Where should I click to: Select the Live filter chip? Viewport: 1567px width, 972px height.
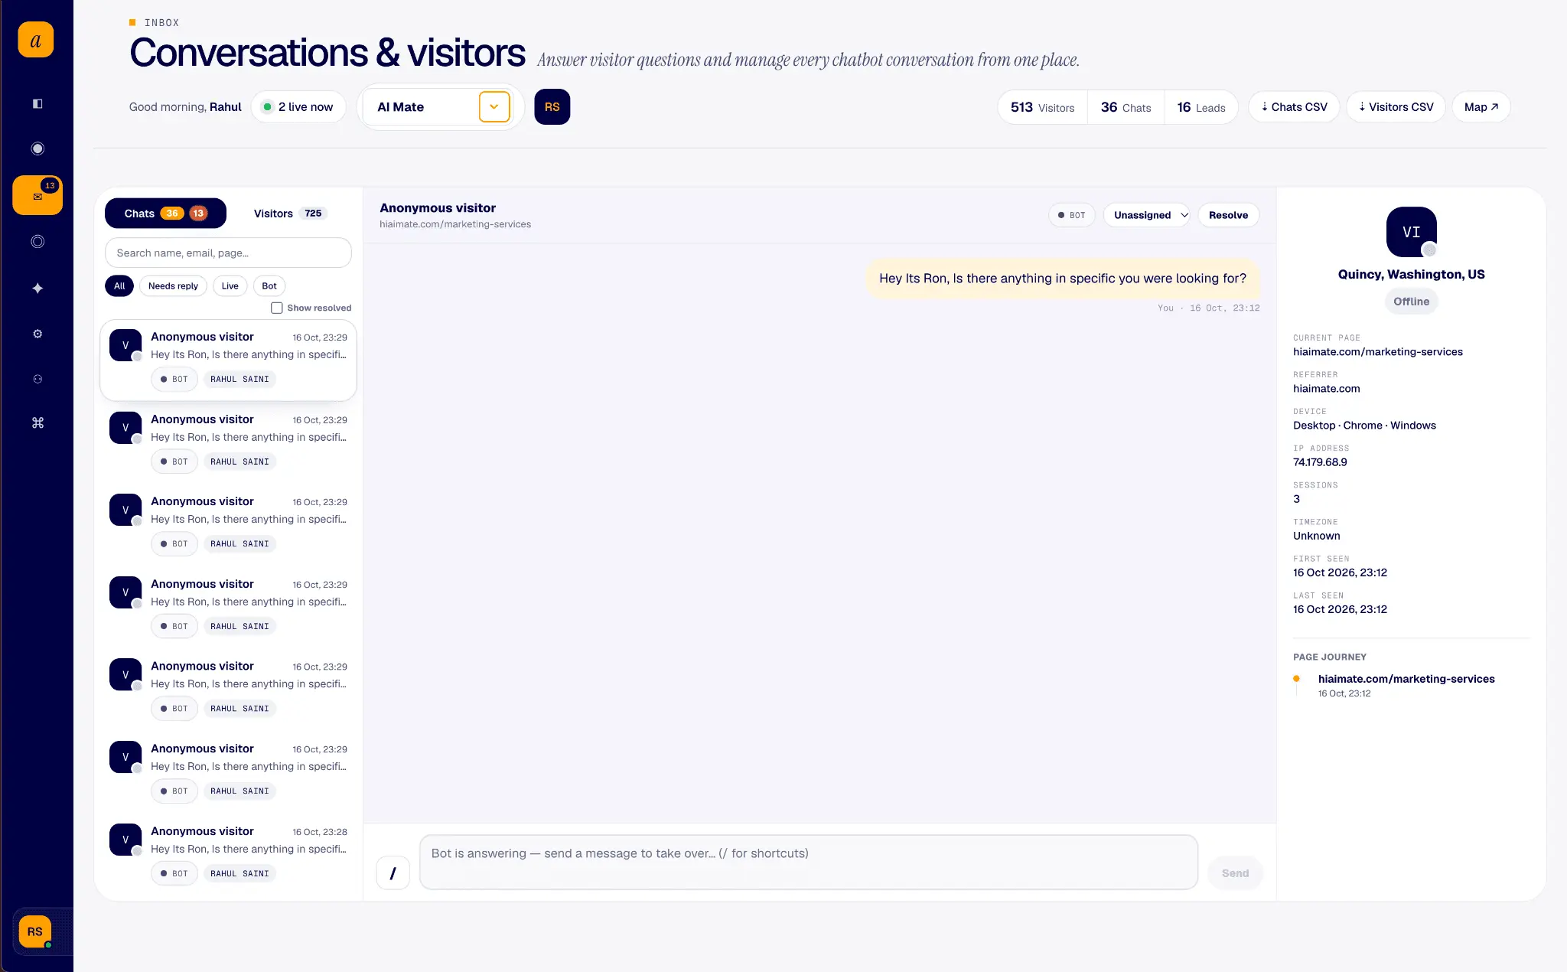[x=230, y=286]
